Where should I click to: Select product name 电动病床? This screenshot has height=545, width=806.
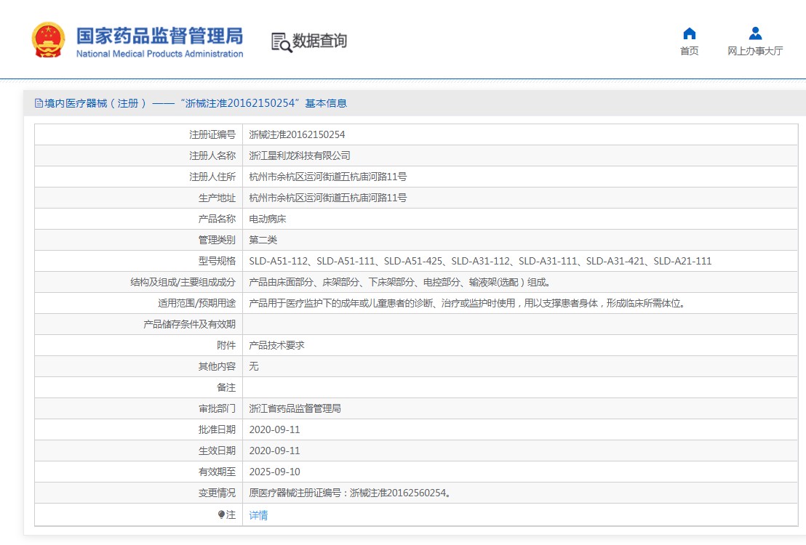267,219
